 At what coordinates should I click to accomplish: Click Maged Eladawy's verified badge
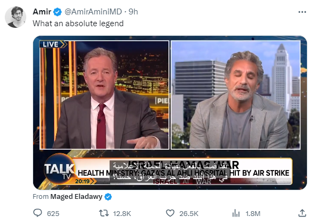click(108, 197)
